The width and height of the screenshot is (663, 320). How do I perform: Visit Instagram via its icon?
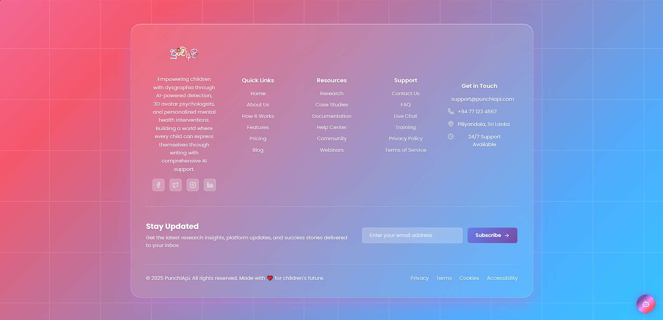(x=193, y=185)
